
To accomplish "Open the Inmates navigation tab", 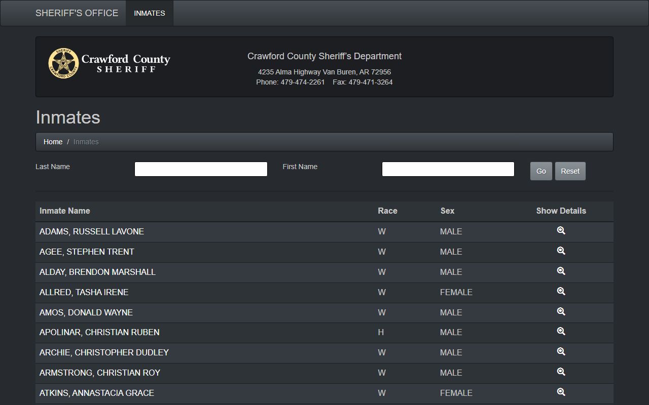I will [x=150, y=13].
